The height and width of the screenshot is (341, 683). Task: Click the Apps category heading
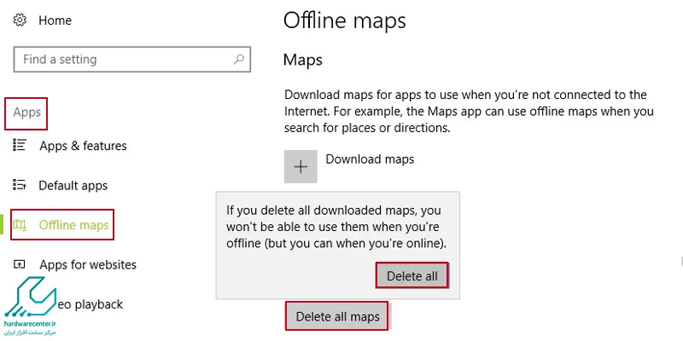click(26, 113)
